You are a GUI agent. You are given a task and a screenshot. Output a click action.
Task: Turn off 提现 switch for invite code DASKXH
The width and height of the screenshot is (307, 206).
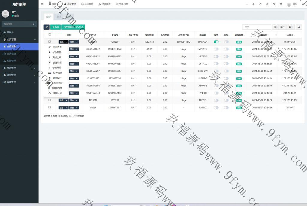click(x=216, y=42)
